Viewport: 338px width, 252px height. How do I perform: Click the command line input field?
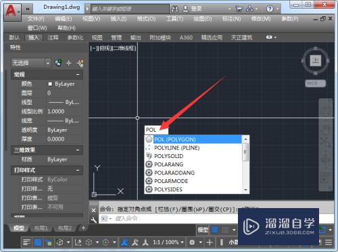[x=169, y=218]
